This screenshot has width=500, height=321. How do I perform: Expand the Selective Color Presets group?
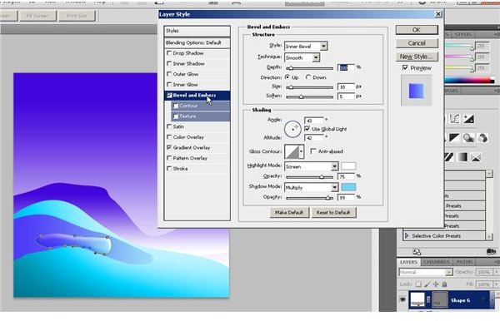(x=407, y=235)
